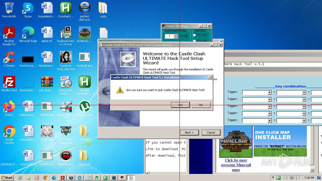Expand third Triggers row second dropdown
The image size is (322, 181).
pos(304,107)
